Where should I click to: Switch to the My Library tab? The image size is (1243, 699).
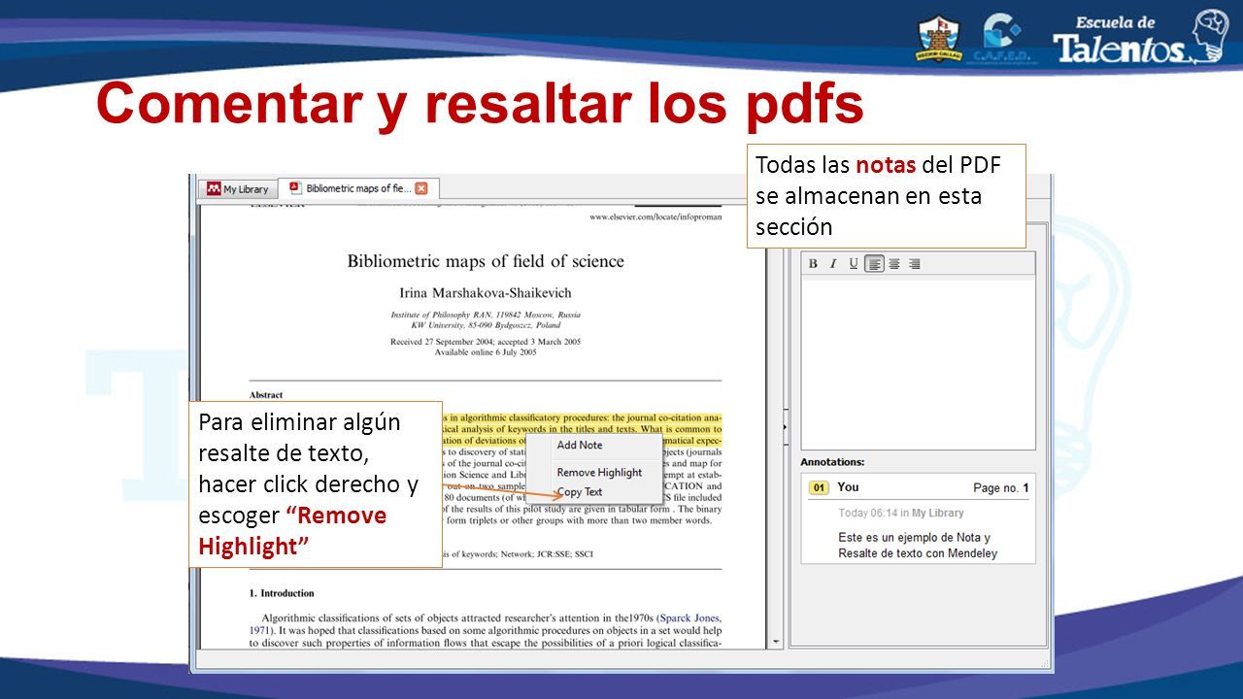point(238,189)
